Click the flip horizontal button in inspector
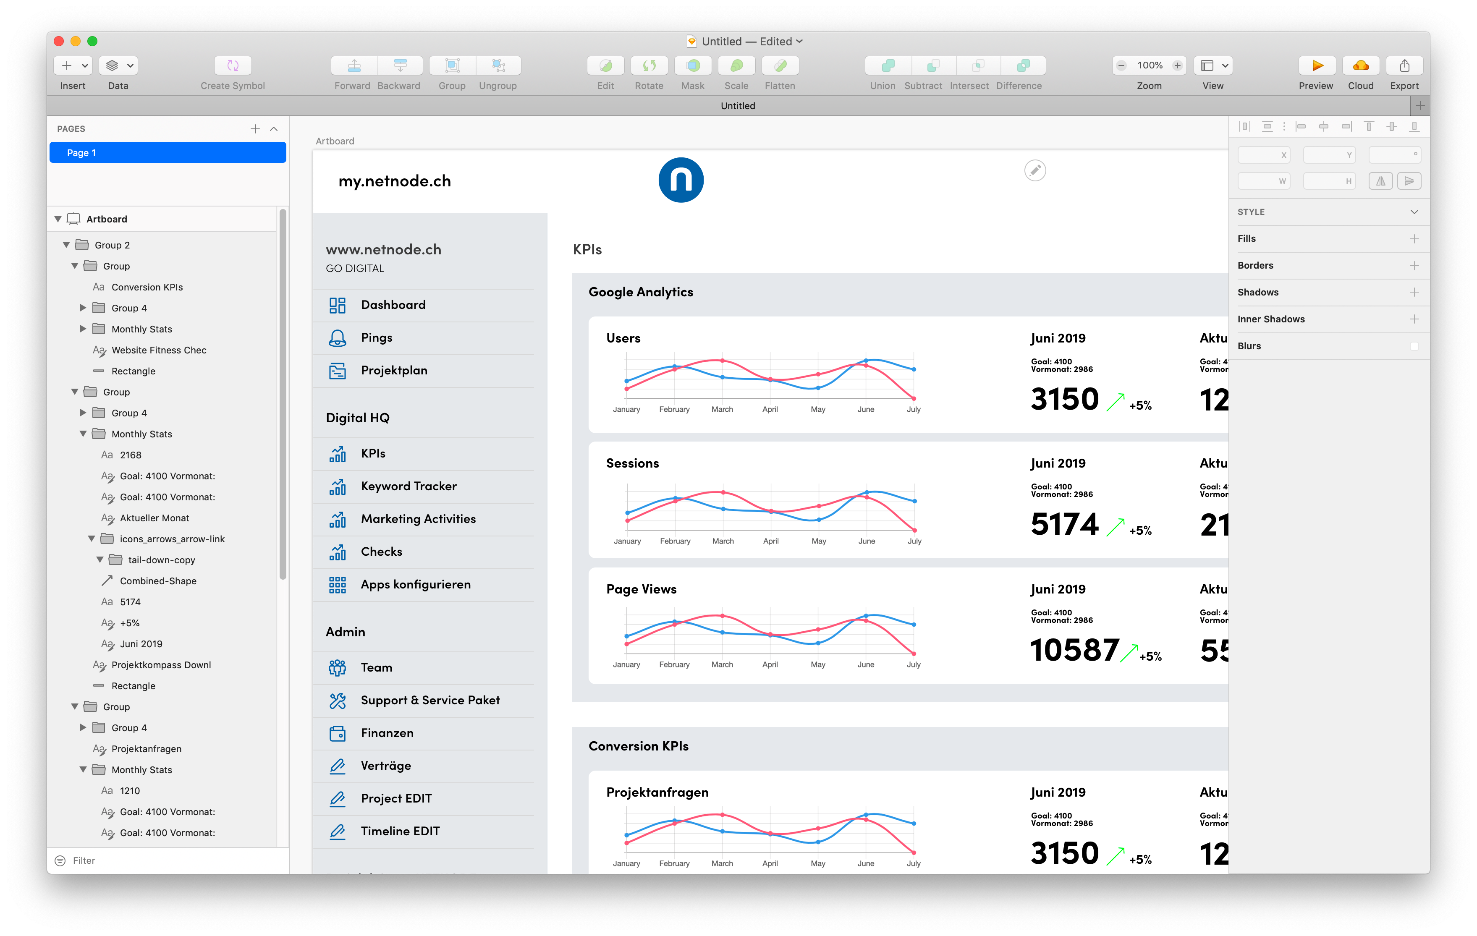 (1380, 181)
